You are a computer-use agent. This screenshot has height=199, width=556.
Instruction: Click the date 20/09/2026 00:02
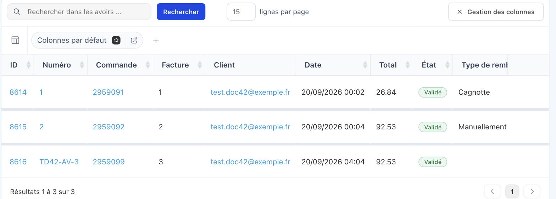tap(333, 92)
